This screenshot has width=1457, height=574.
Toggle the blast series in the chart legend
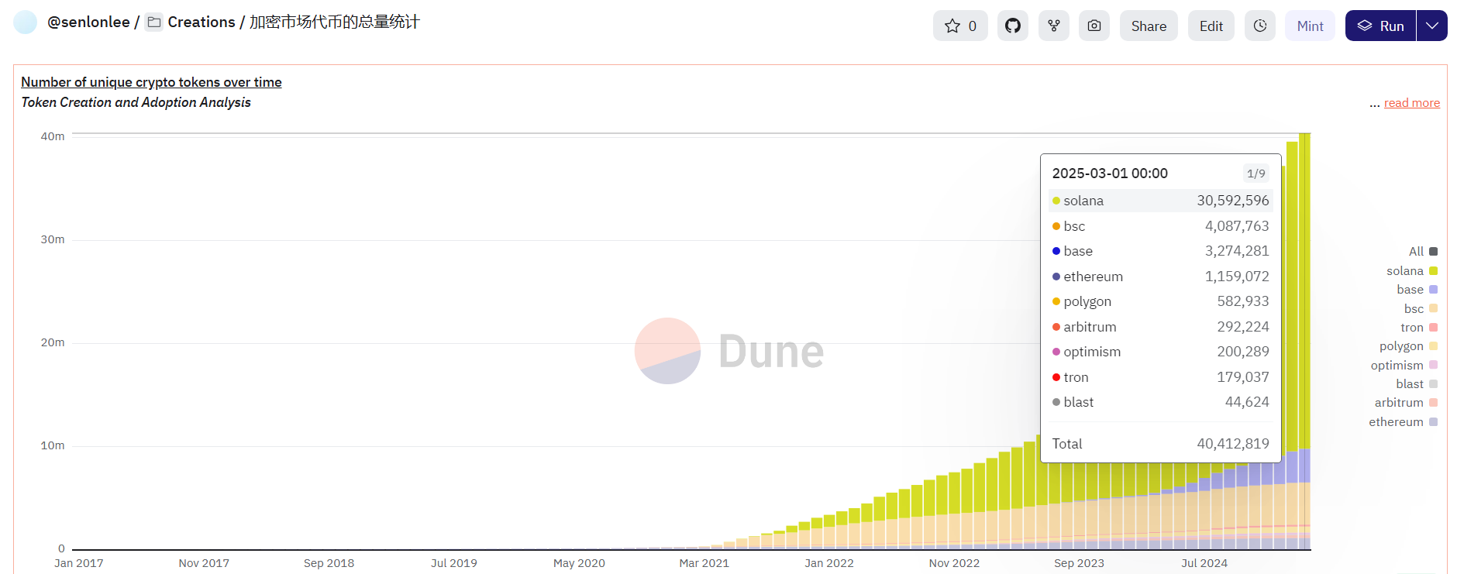coord(1417,384)
